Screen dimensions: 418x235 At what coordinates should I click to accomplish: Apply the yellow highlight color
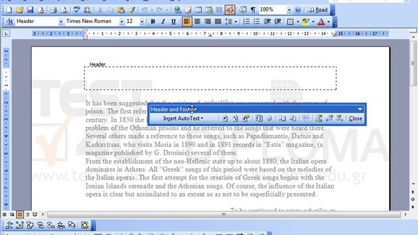pyautogui.click(x=306, y=22)
